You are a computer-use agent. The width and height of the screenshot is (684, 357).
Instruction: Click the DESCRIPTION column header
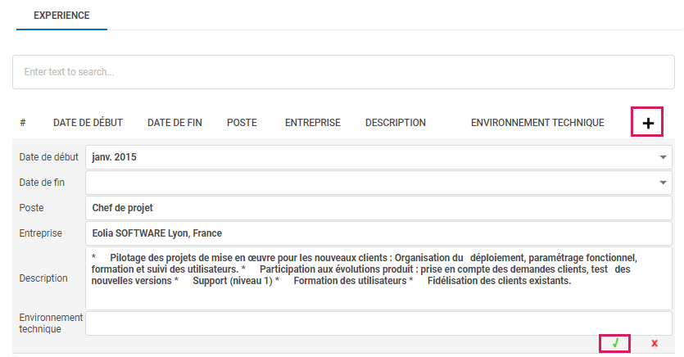tap(395, 123)
